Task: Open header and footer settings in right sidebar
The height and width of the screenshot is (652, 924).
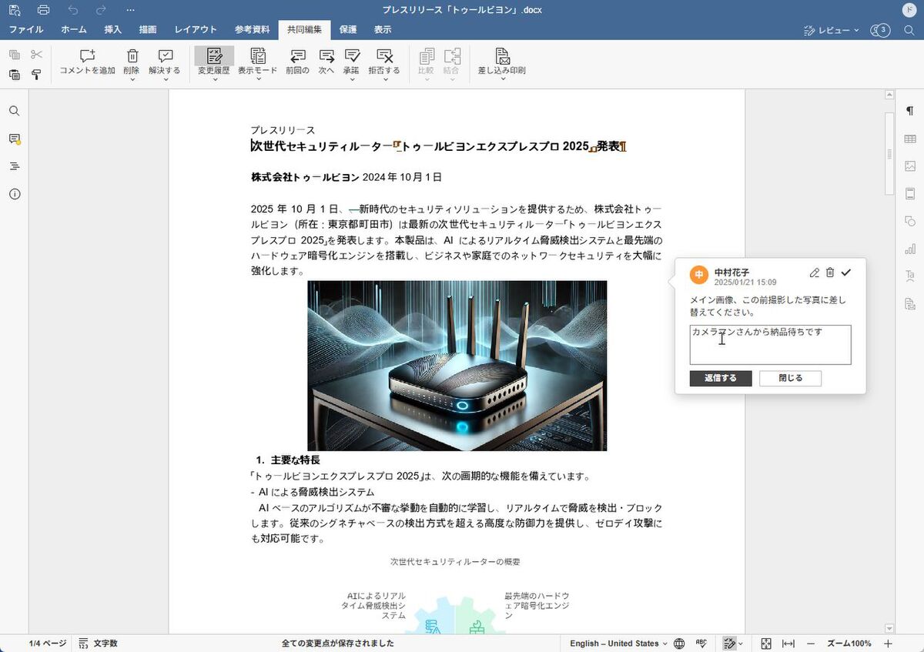Action: click(910, 193)
